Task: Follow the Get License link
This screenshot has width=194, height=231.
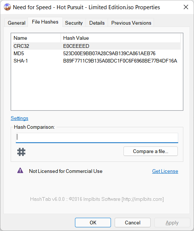Action: (165, 171)
